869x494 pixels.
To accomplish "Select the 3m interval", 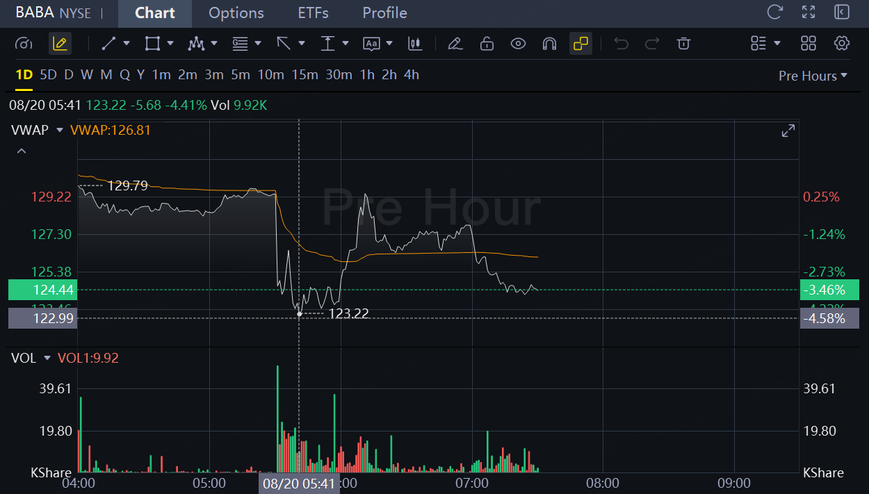I will click(214, 75).
